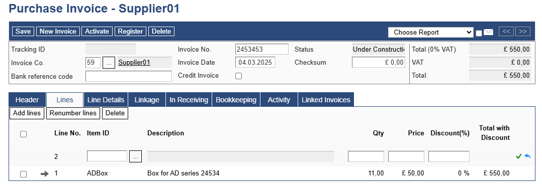
Task: Tick the Credit Invoice checkbox
Action: click(238, 76)
